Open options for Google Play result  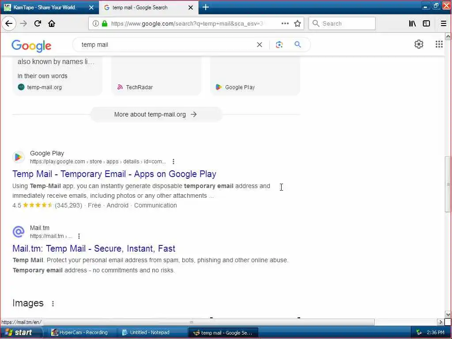(173, 162)
